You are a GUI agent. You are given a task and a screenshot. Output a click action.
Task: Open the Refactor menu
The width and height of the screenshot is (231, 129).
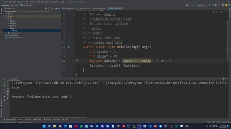(32, 2)
